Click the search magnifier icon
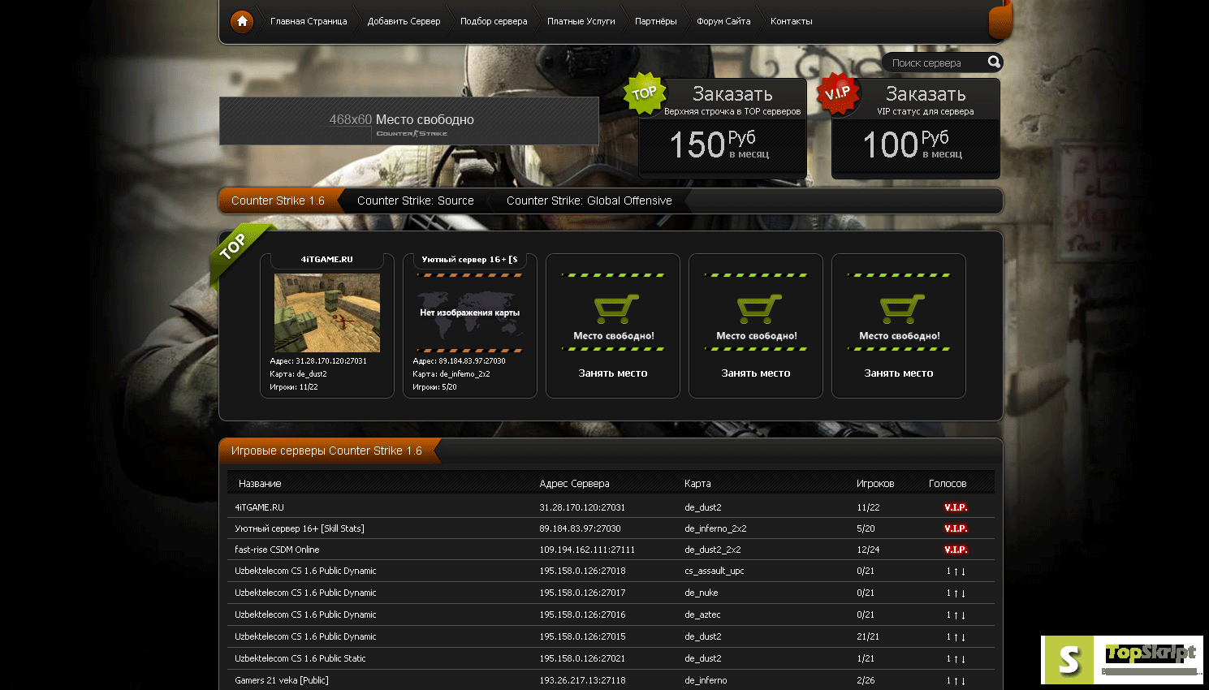The image size is (1209, 690). [994, 62]
